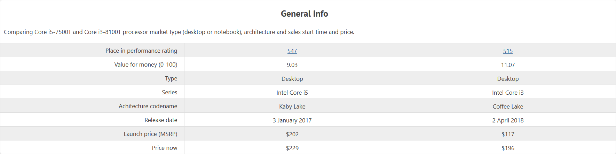Image resolution: width=616 pixels, height=154 pixels.
Task: Click the Intel Core i5 series cell
Action: [292, 93]
